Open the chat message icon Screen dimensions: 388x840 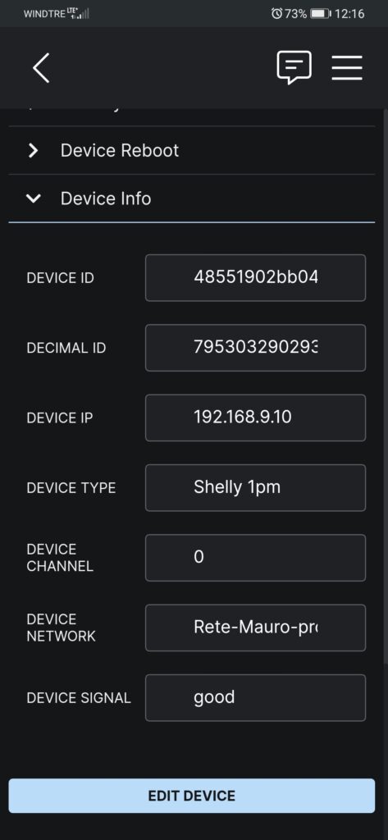coord(294,67)
